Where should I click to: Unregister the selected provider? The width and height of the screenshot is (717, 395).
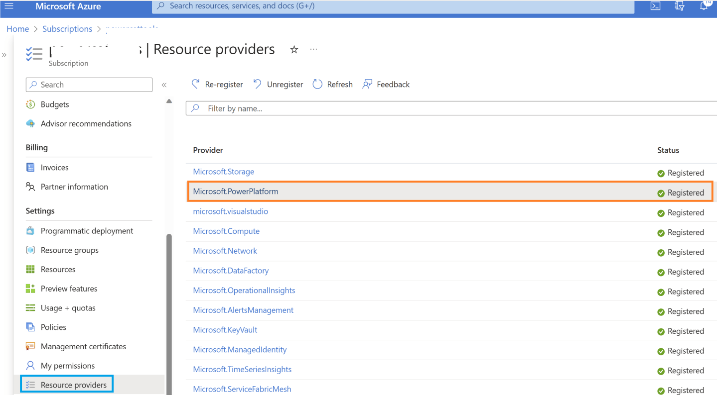coord(278,84)
